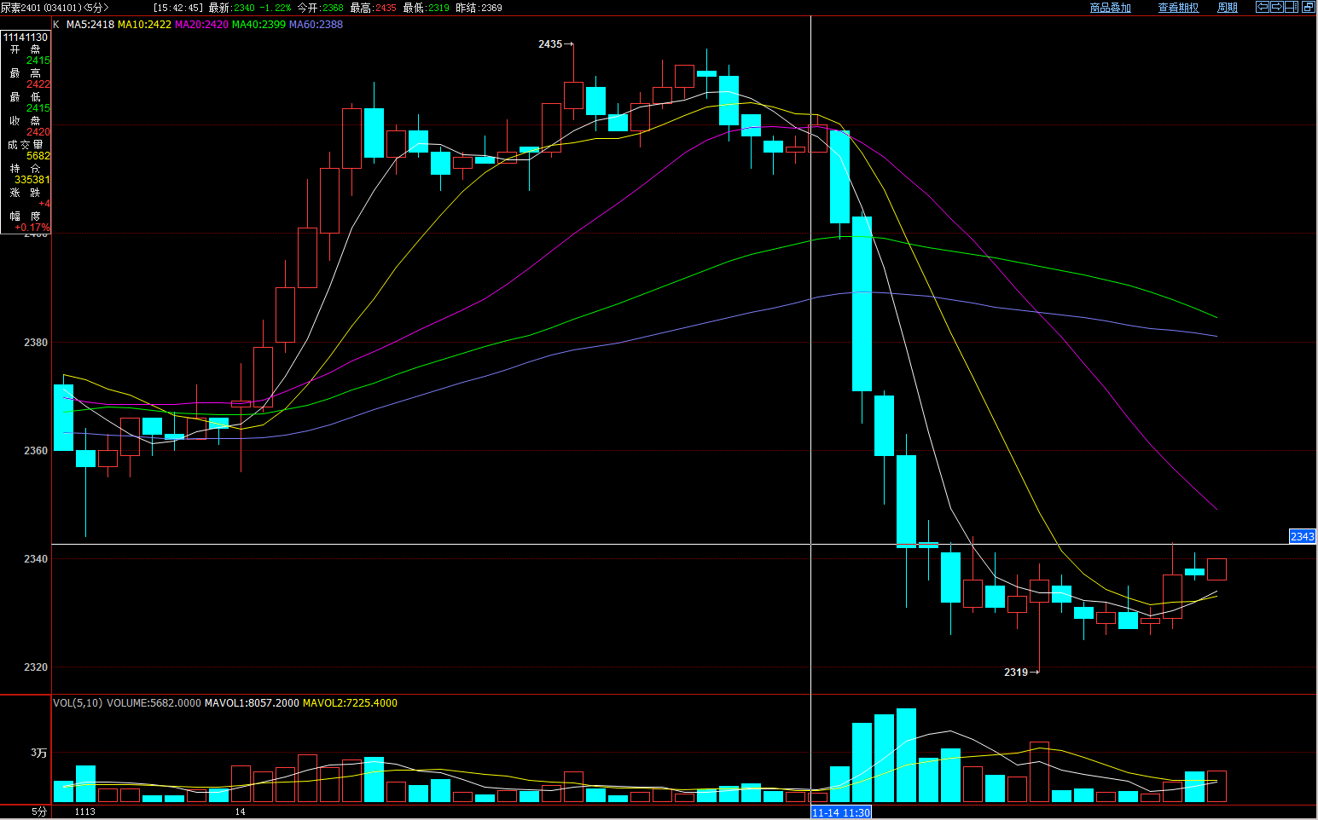The image size is (1318, 820).
Task: Open the 商品叠加 overlay link
Action: coord(1110,8)
